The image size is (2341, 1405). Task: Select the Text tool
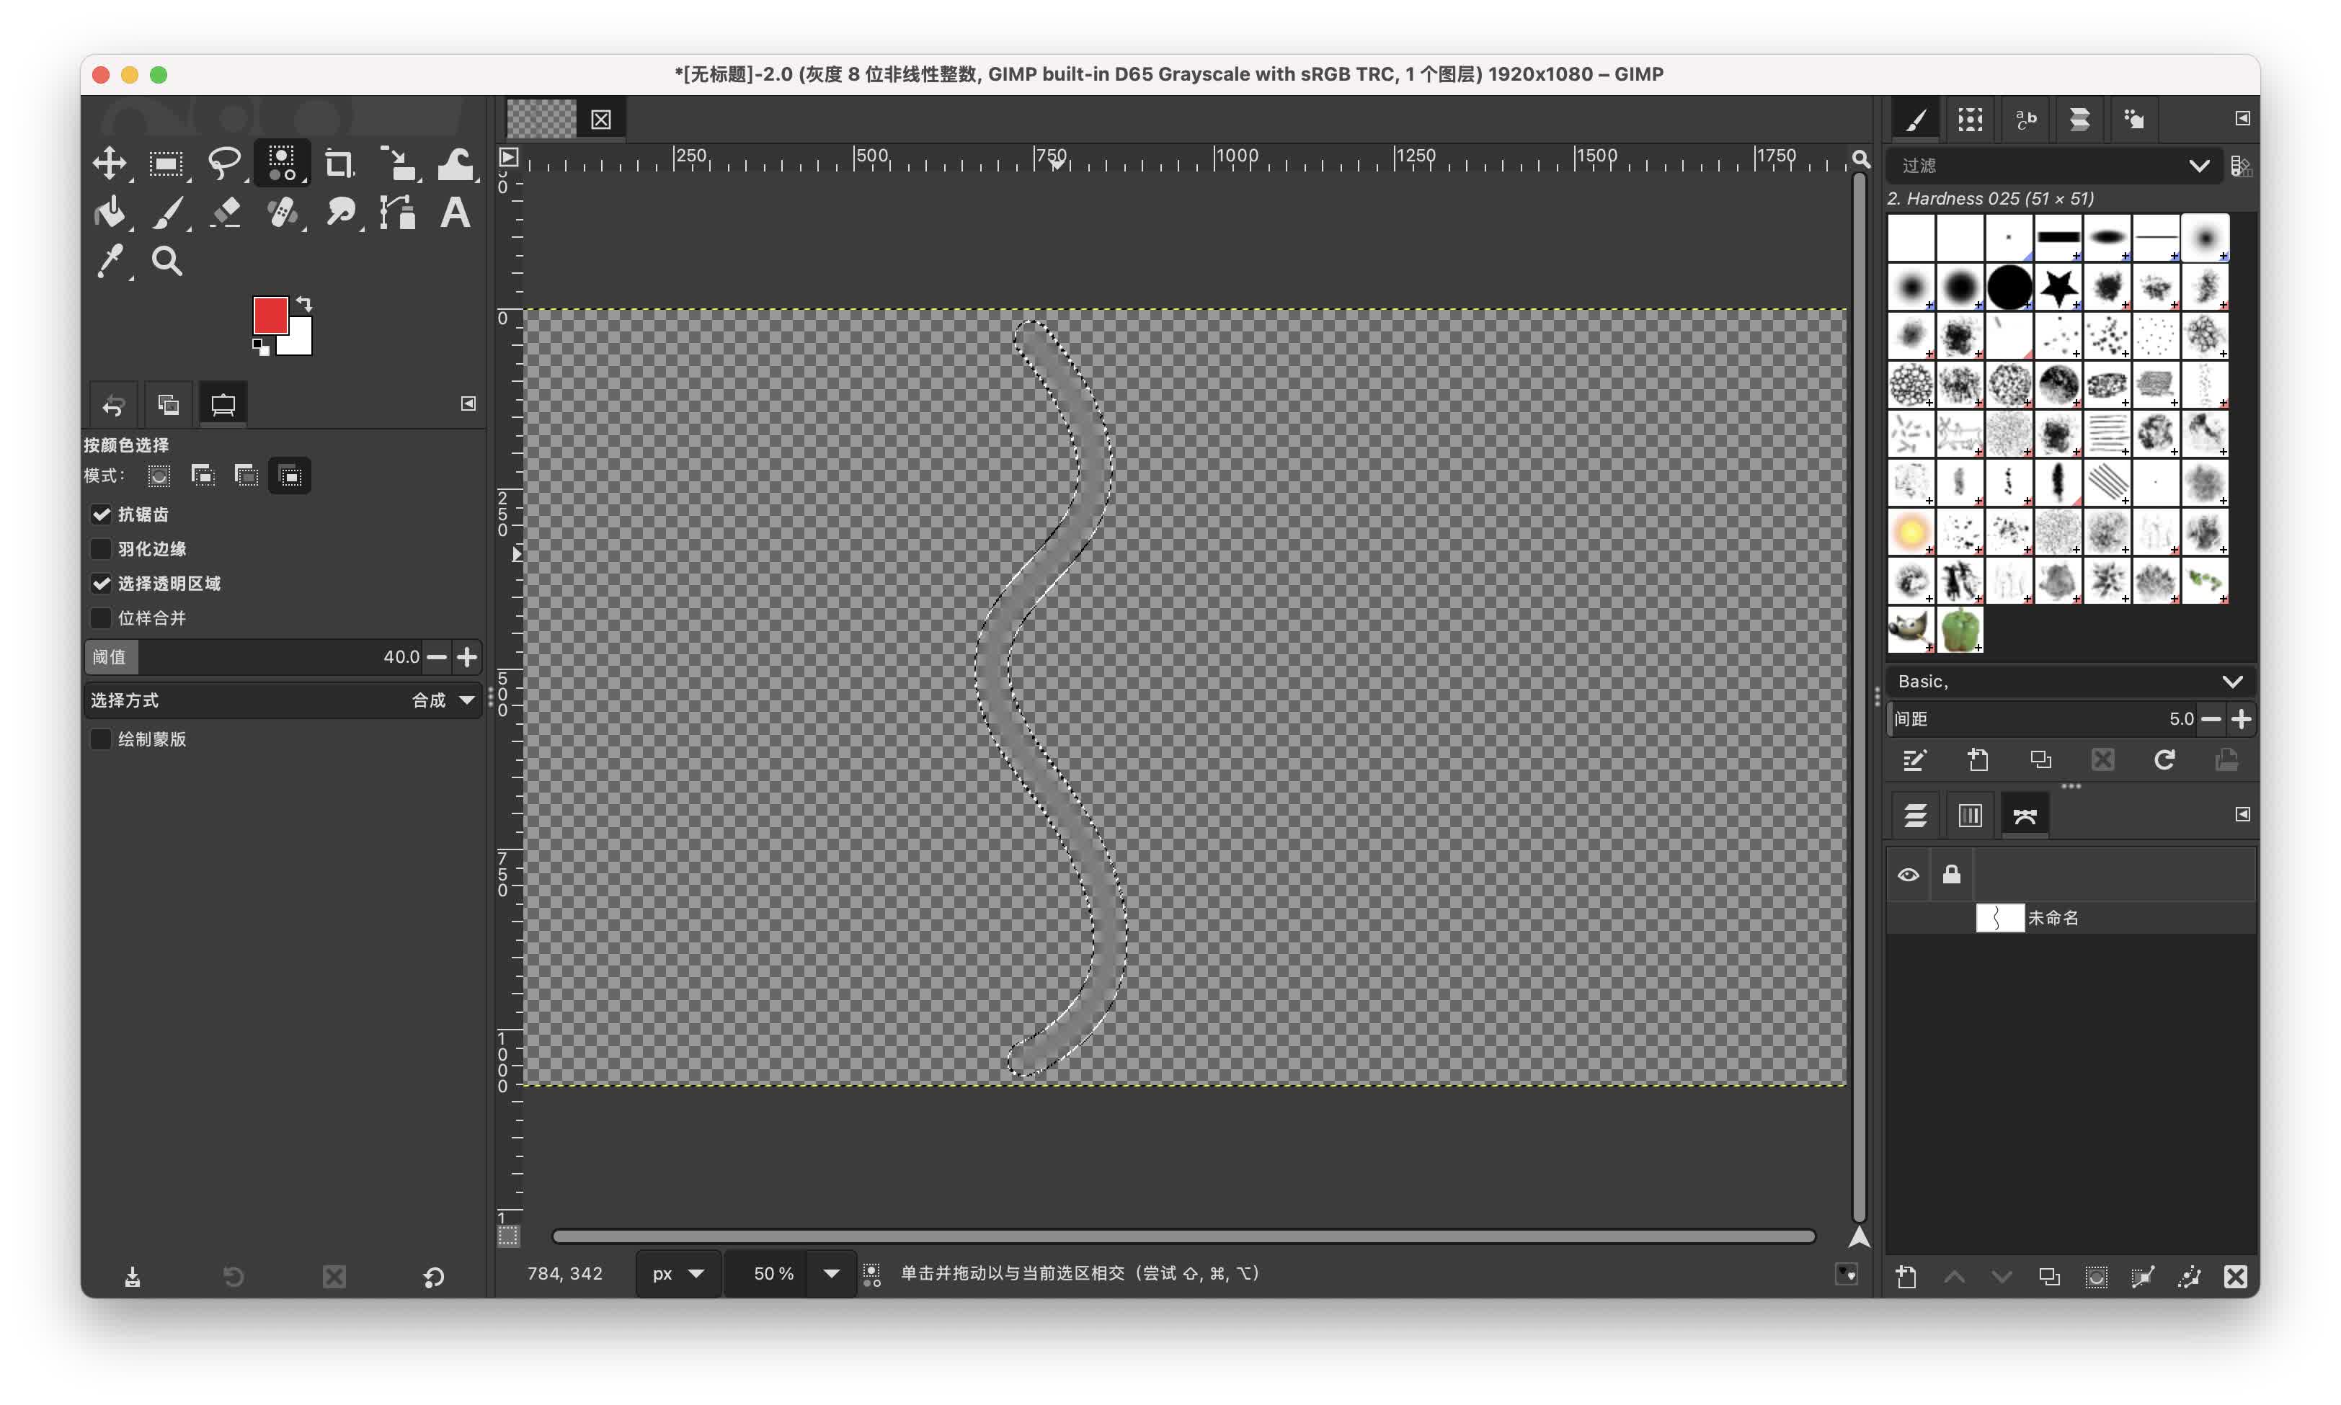tap(456, 212)
